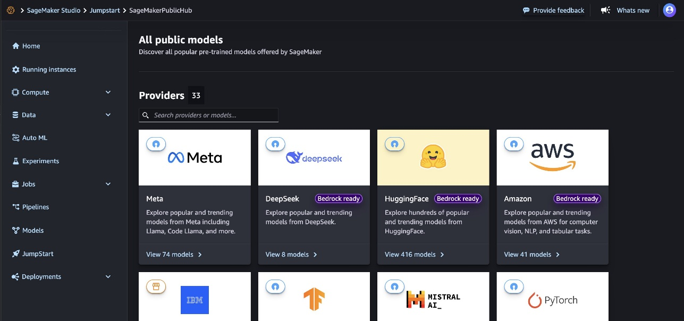This screenshot has width=684, height=321.
Task: Click Bedrock ready badge on Amazon card
Action: pyautogui.click(x=577, y=199)
